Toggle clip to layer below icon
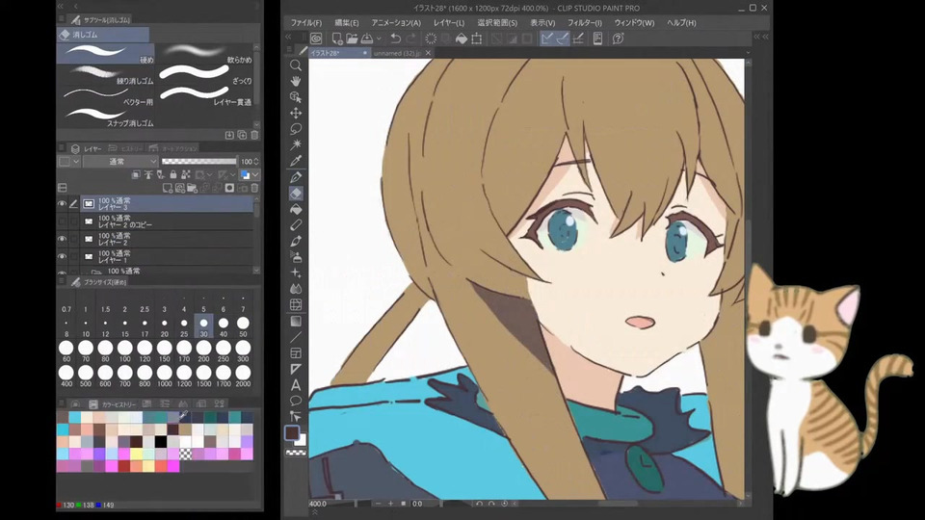The image size is (925, 520). [136, 174]
